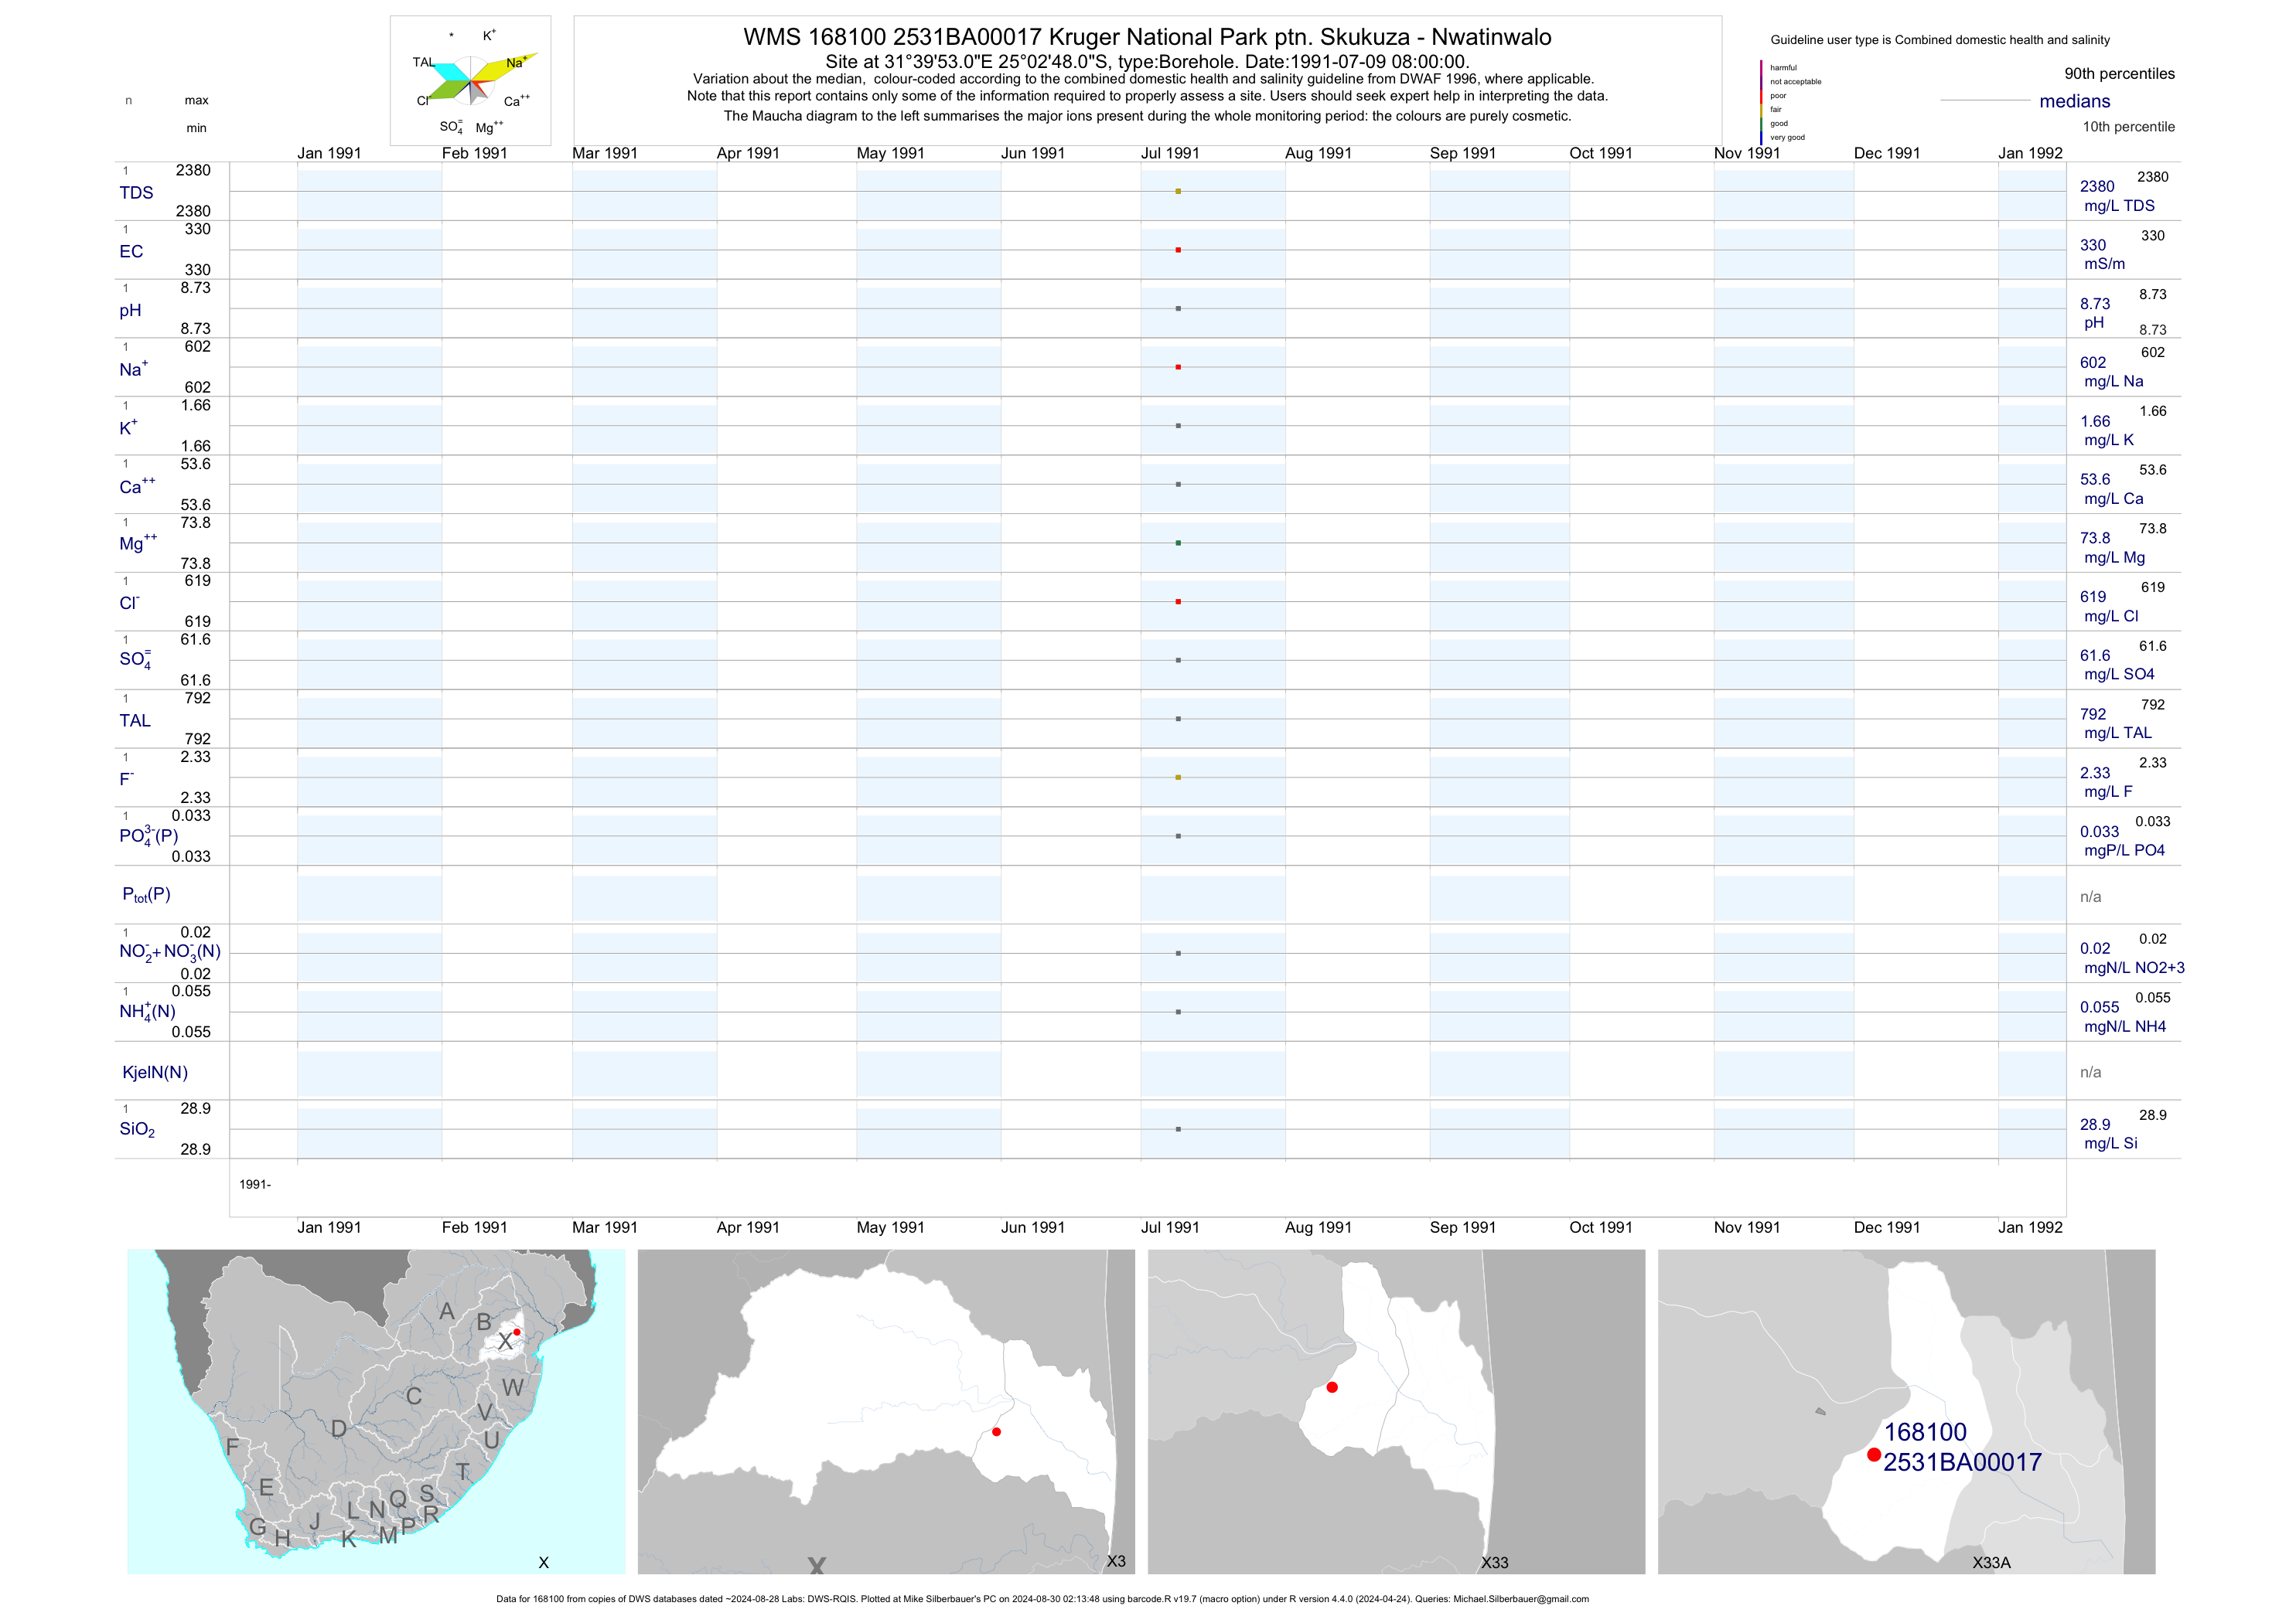The width and height of the screenshot is (2296, 1623).
Task: Click the SiO2 row label
Action: pos(137,1129)
